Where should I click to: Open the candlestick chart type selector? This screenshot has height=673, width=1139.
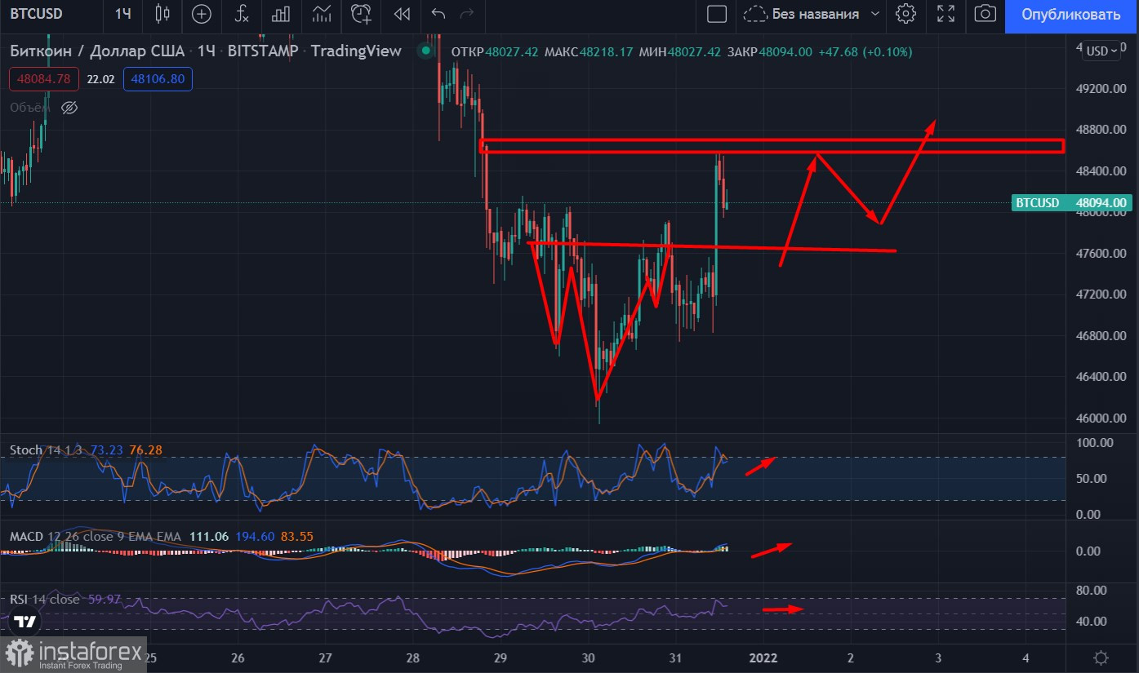[x=162, y=14]
